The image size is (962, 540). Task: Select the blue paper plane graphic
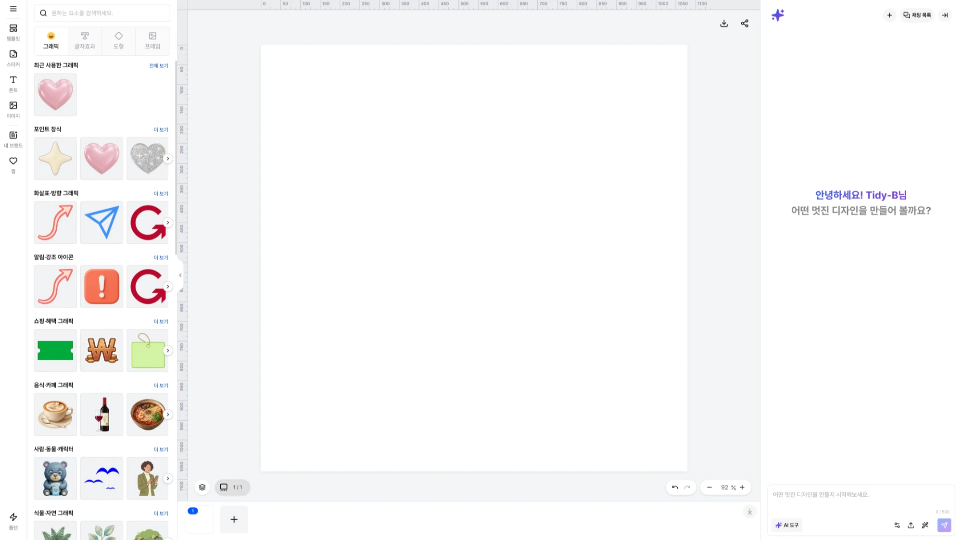click(x=101, y=222)
